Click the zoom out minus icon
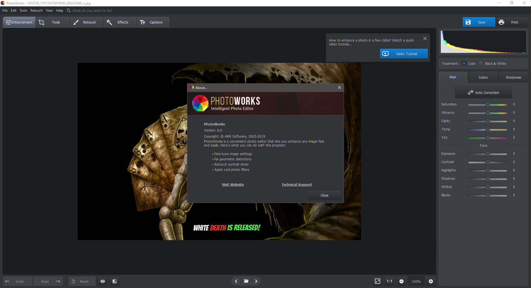The image size is (531, 288). click(402, 281)
